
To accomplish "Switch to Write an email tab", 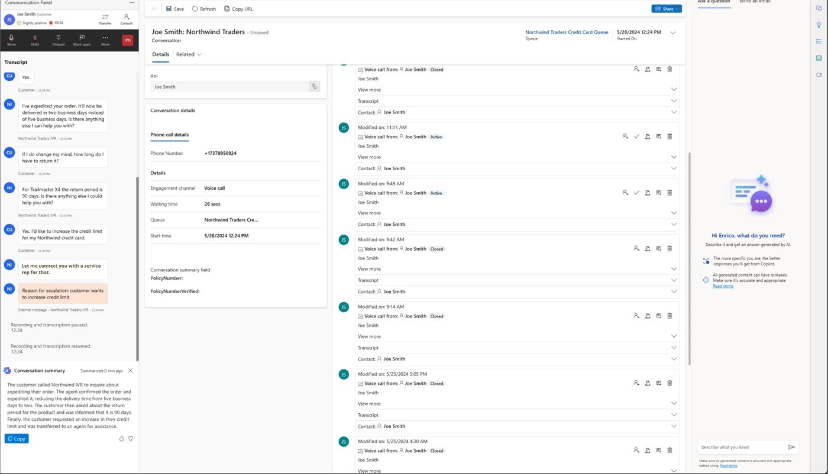I will coord(755,2).
